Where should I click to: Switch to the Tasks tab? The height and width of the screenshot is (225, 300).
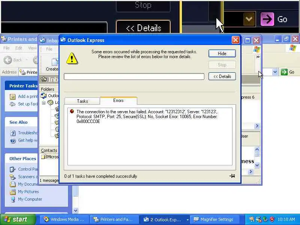(x=82, y=101)
